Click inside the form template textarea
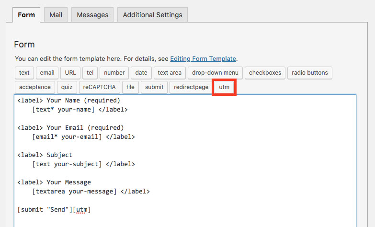This screenshot has height=227, width=375. (x=185, y=161)
